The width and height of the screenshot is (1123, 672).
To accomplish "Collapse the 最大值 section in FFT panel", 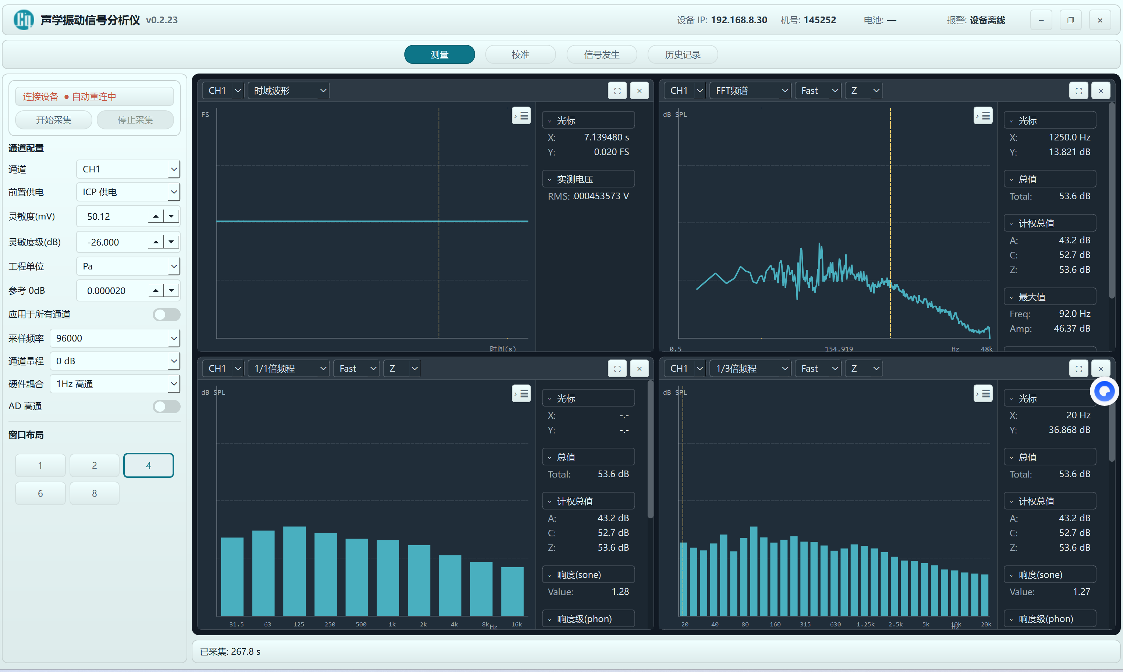I will click(x=1049, y=297).
